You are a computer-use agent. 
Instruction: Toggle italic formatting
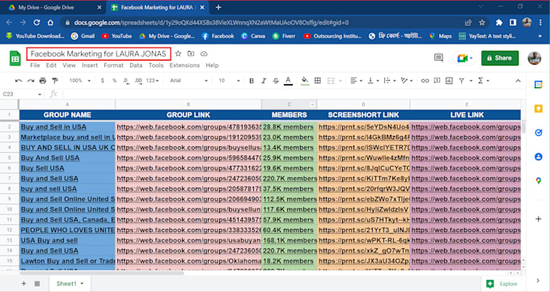[264, 81]
